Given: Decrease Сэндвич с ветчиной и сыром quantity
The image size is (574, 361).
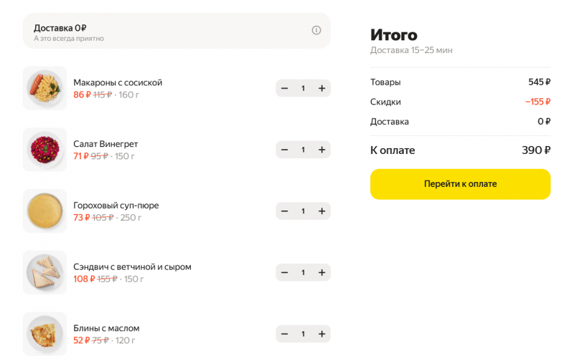Looking at the screenshot, I should pos(285,272).
